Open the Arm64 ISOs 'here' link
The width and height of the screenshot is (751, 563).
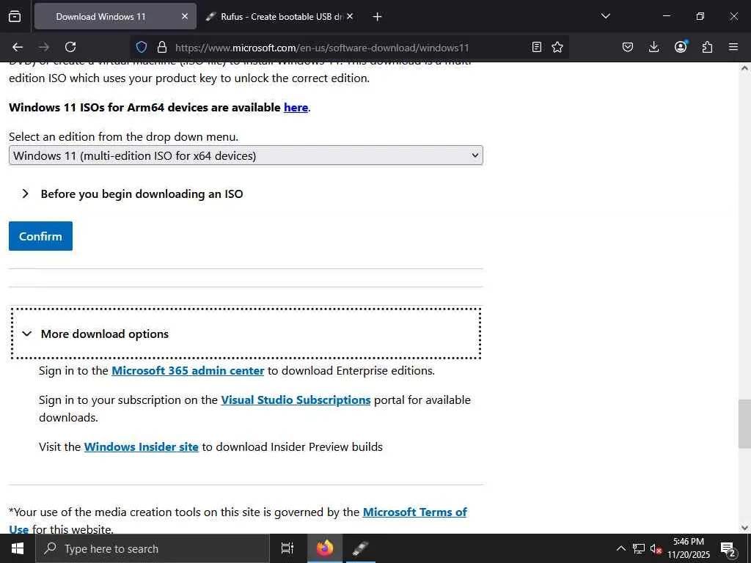click(296, 107)
